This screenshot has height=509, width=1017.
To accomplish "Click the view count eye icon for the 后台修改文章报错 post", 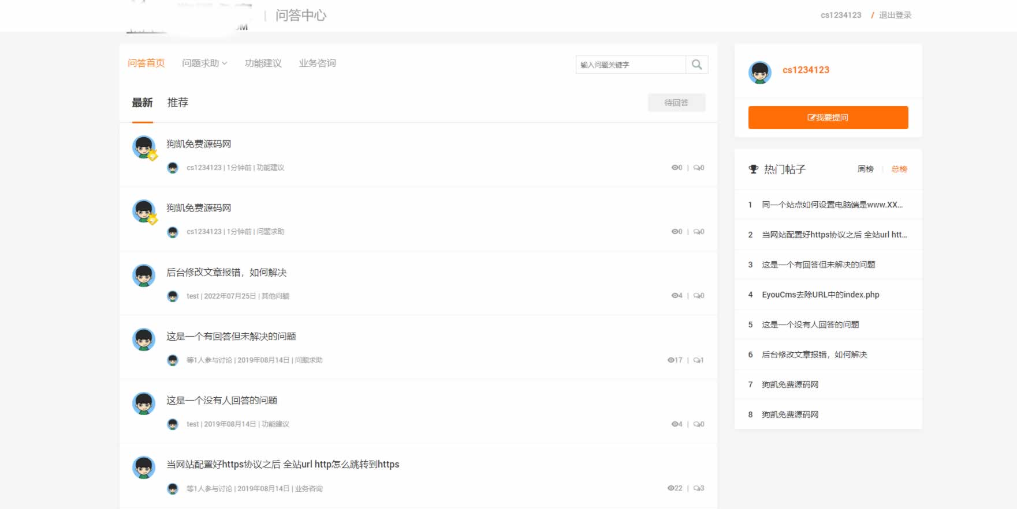I will click(674, 296).
